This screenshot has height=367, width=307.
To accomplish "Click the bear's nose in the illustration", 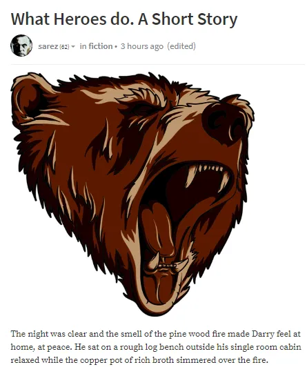I will pos(224,123).
